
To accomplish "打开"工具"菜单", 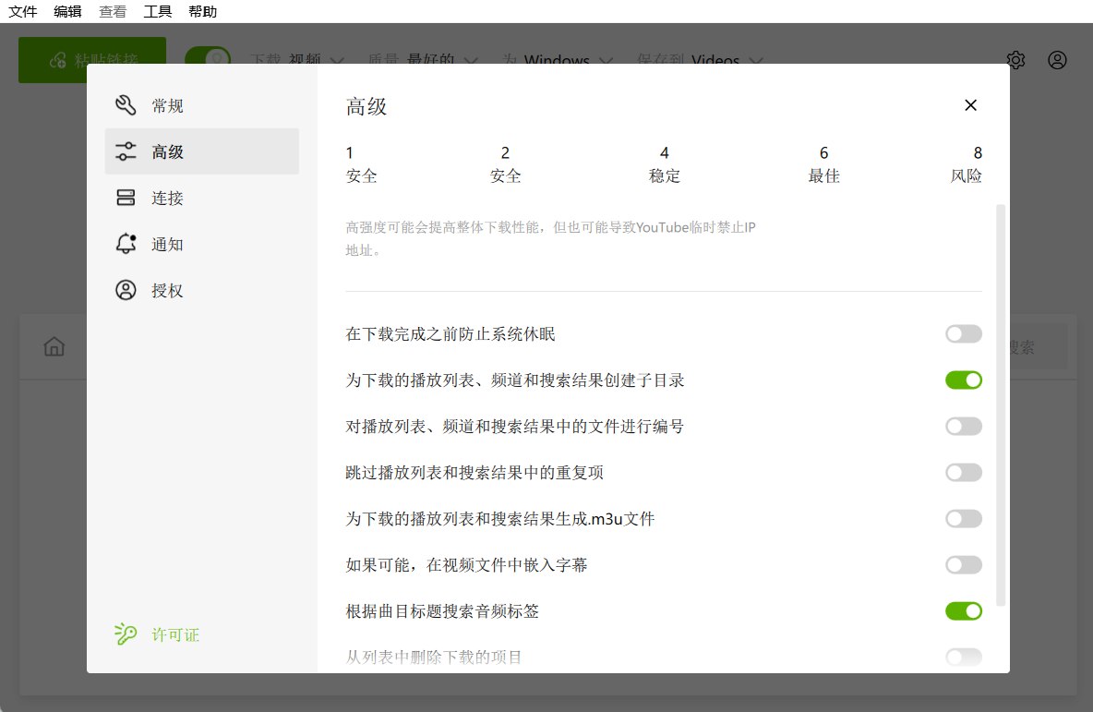I will (158, 12).
